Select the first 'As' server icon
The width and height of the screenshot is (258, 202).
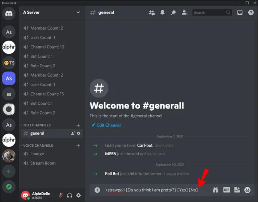point(9,32)
